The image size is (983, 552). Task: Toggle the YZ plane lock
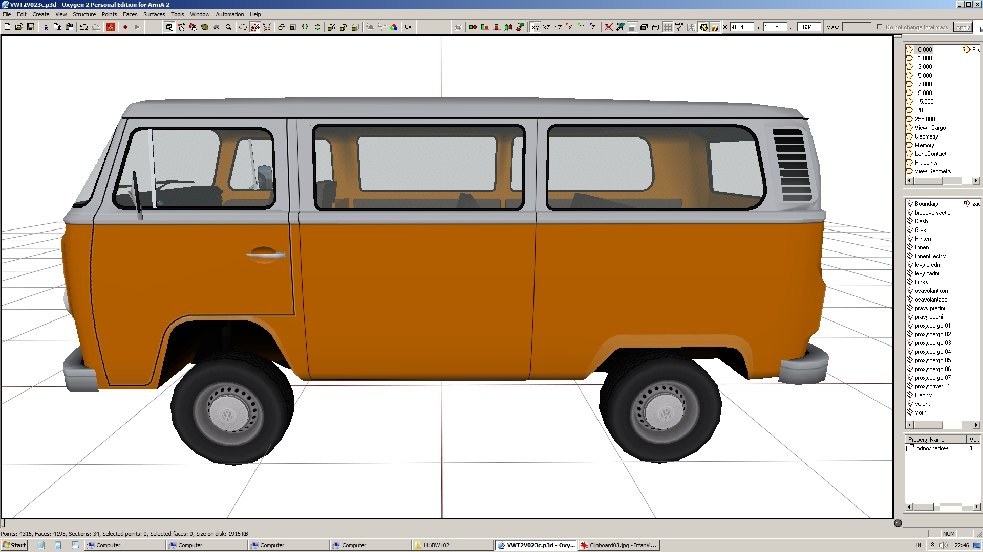point(559,27)
